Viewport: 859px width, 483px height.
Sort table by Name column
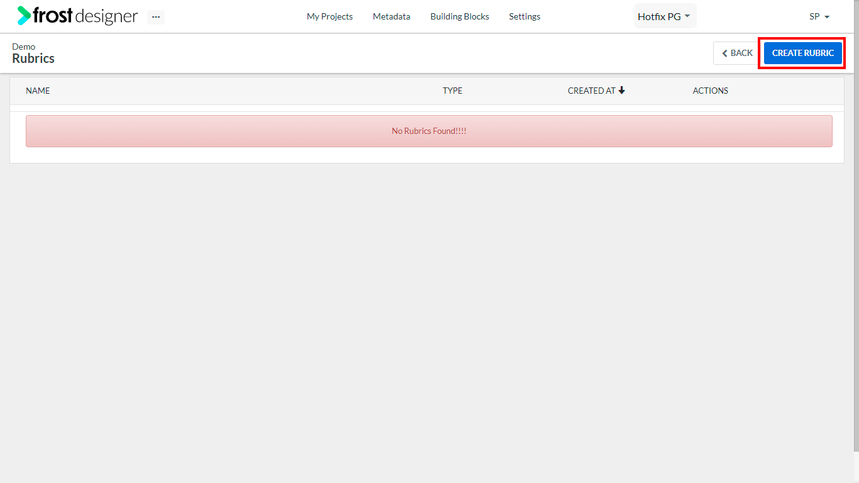[x=38, y=91]
